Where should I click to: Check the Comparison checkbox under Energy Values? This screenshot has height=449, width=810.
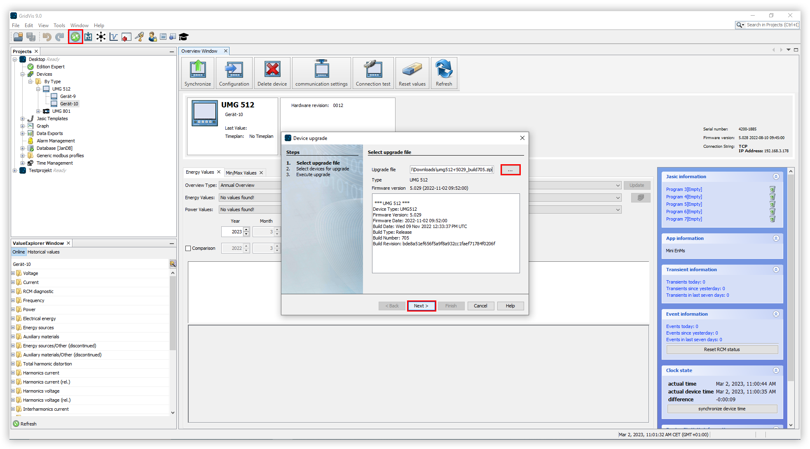(189, 248)
